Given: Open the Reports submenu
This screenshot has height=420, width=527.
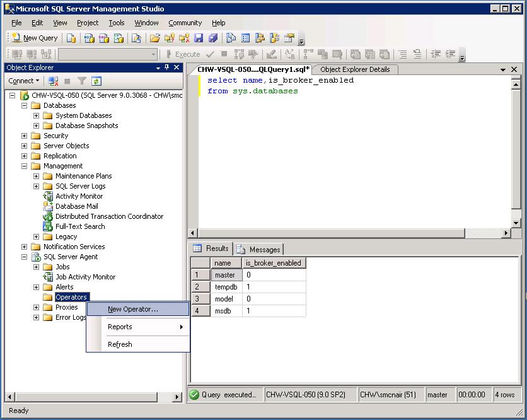Looking at the screenshot, I should click(x=138, y=327).
